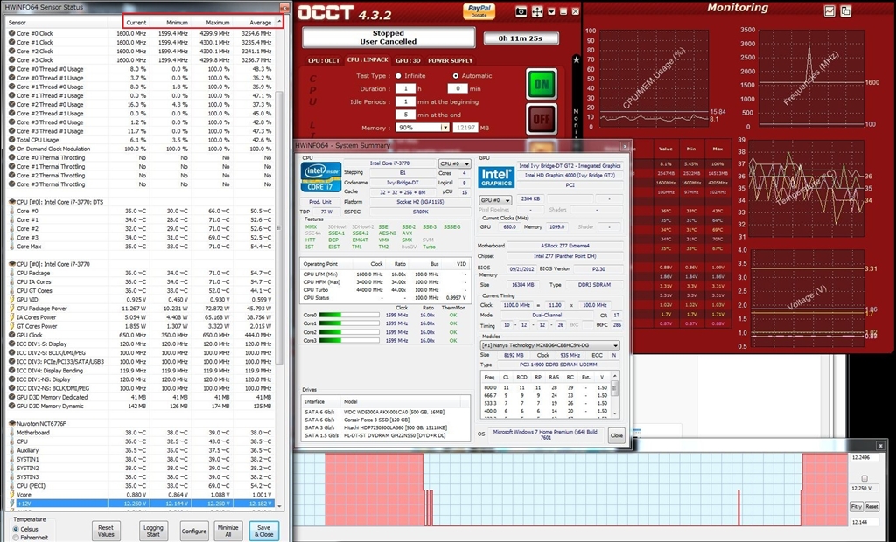This screenshot has height=542, width=896.
Task: Click the Reset Values button
Action: pyautogui.click(x=106, y=531)
